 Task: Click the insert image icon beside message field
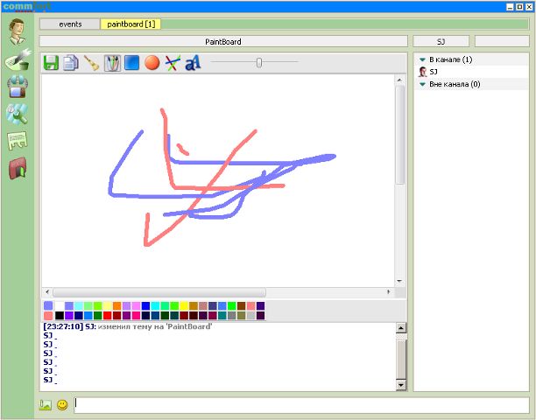click(46, 405)
